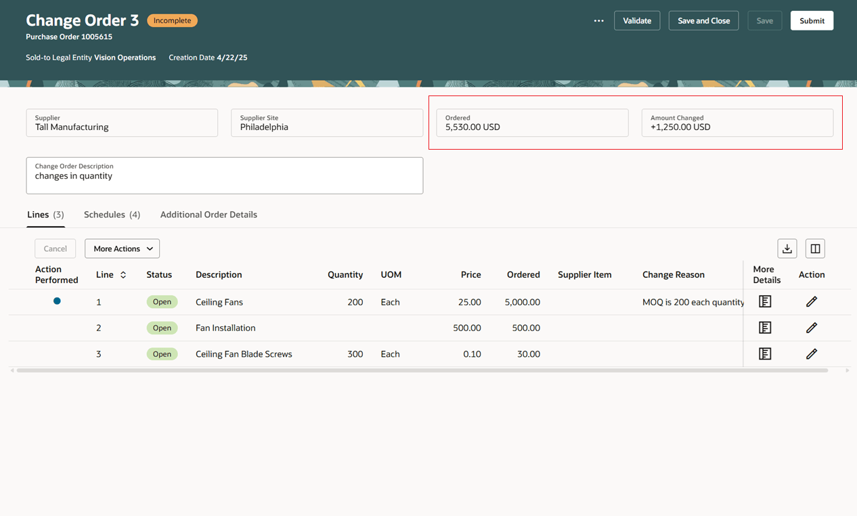The height and width of the screenshot is (516, 857).
Task: Open table column layout options
Action: pyautogui.click(x=814, y=249)
